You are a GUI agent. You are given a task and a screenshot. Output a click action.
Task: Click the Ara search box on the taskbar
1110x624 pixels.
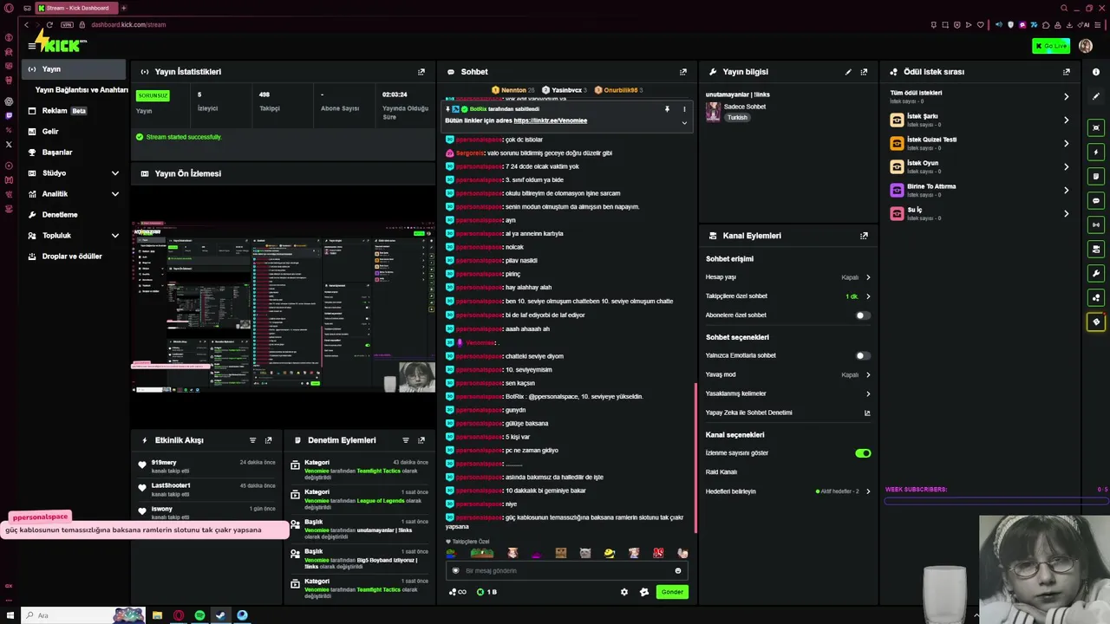(x=83, y=615)
